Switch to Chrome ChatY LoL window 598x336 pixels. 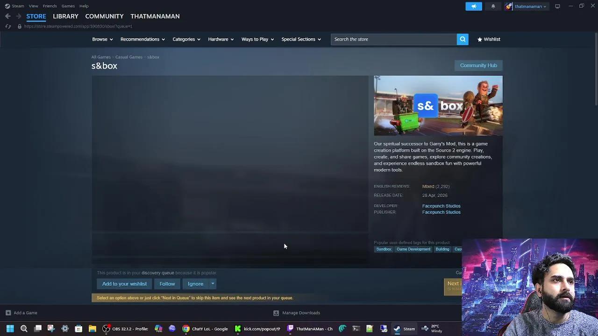click(x=205, y=329)
